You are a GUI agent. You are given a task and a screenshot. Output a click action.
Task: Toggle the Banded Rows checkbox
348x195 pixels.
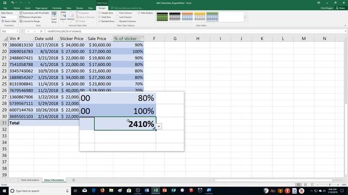(x=100, y=21)
